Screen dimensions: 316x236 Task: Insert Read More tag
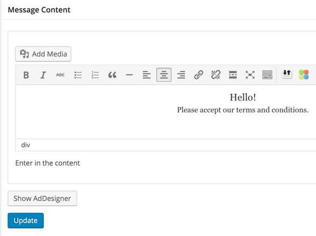pos(233,75)
